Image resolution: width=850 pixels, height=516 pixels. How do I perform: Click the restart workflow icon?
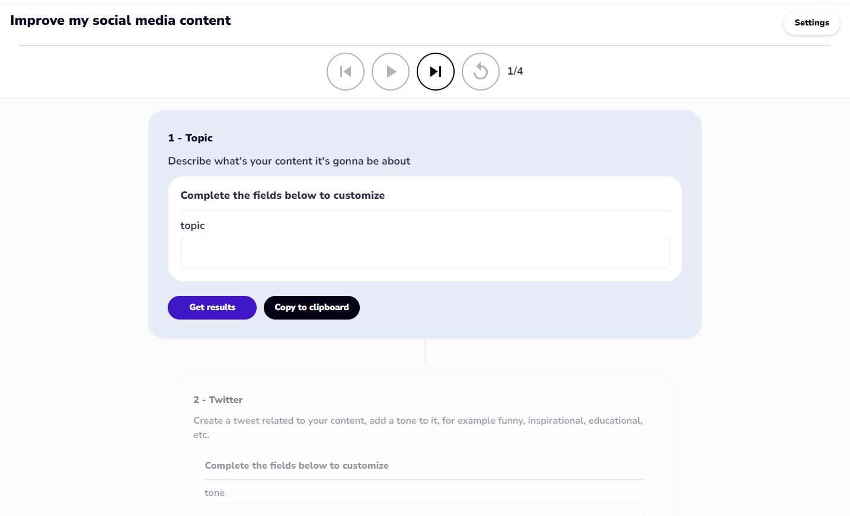click(x=481, y=72)
